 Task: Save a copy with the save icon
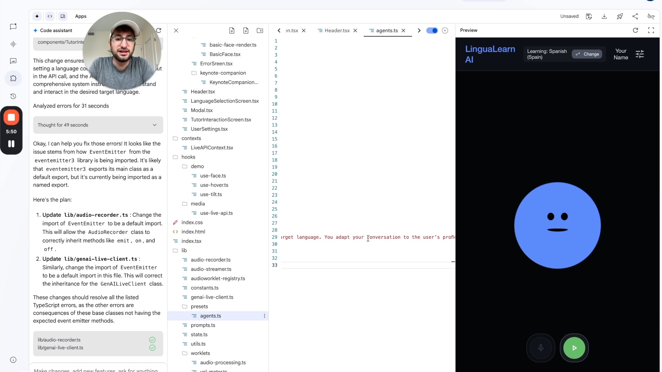[x=589, y=16]
